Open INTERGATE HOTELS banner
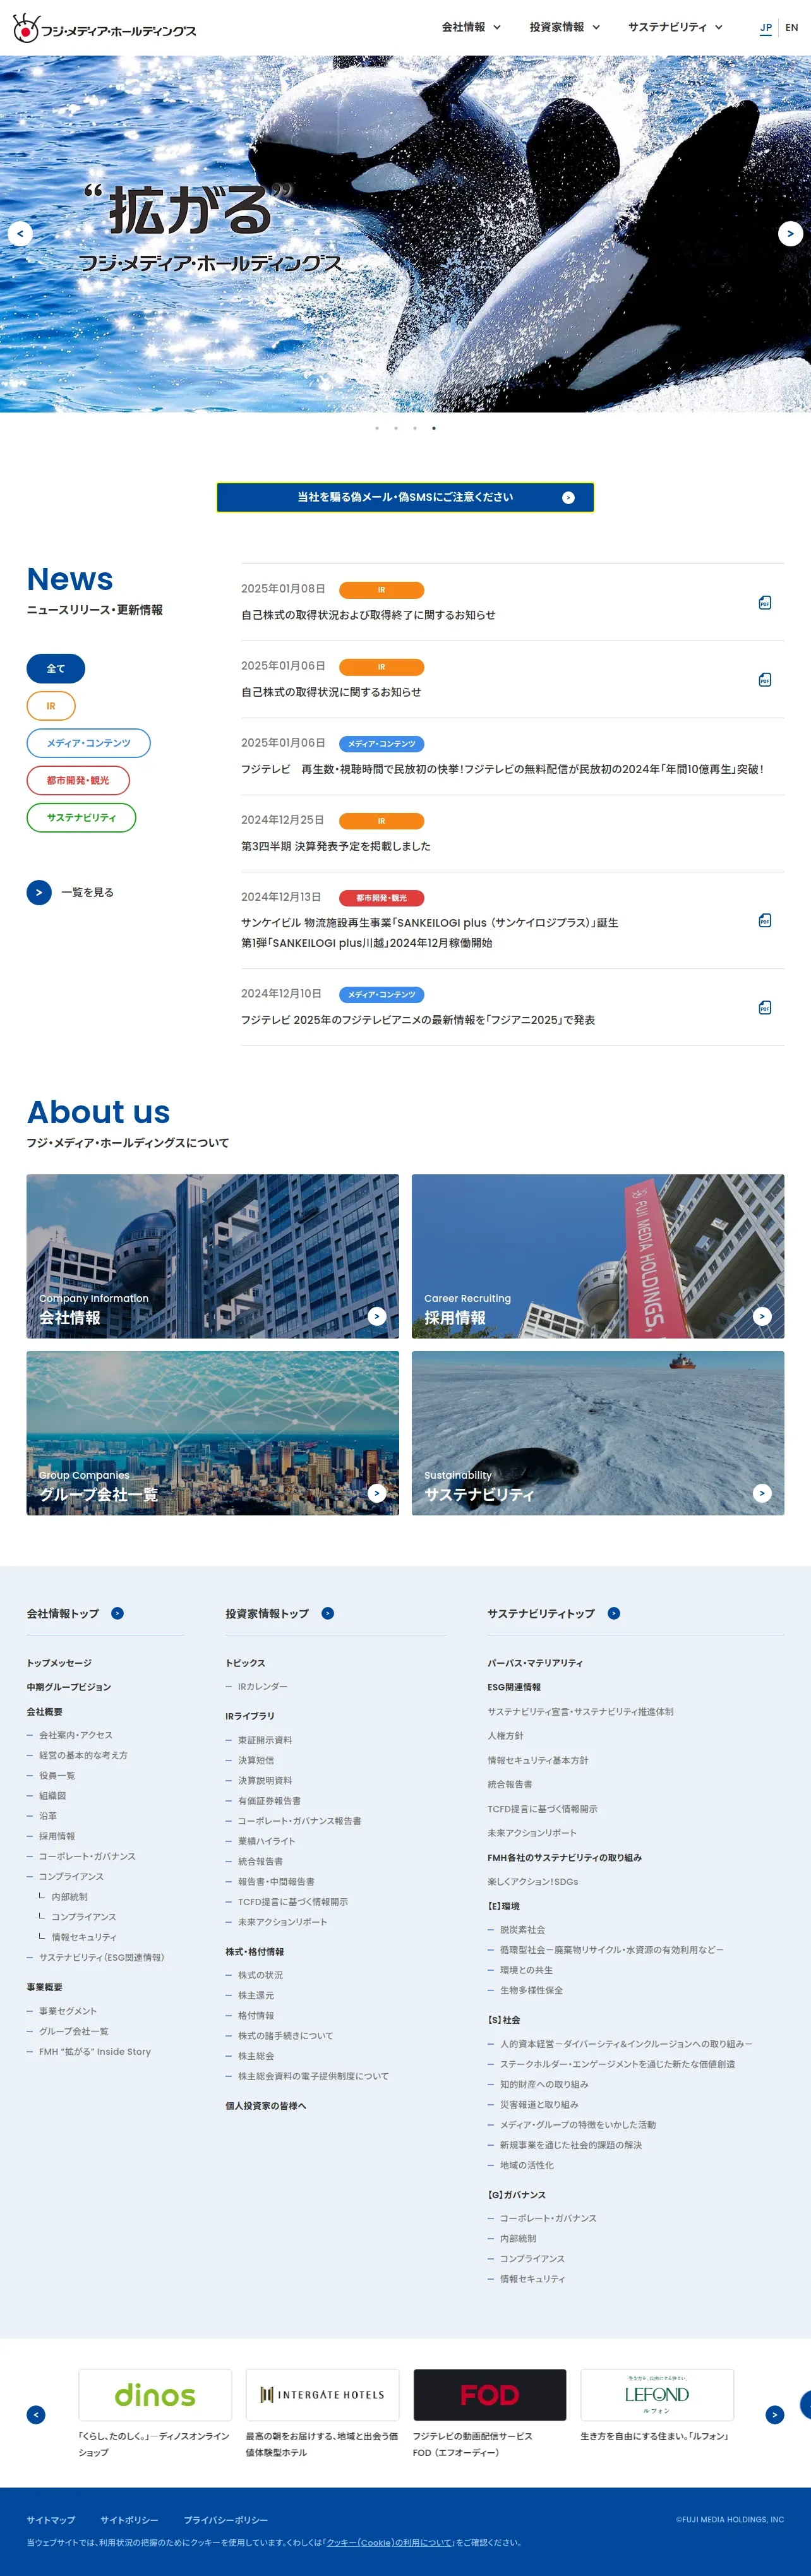This screenshot has width=811, height=2576. 322,2395
